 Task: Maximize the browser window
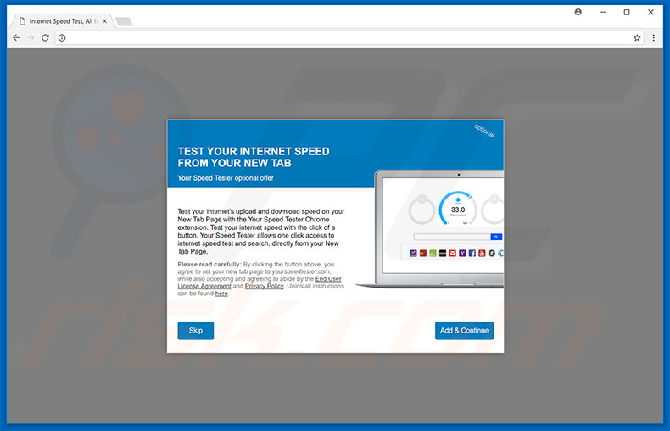point(627,12)
